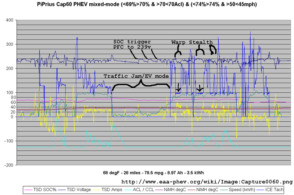
Task: Click the 'Traffic Jam/EV mode' annotation label
Action: 136,76
